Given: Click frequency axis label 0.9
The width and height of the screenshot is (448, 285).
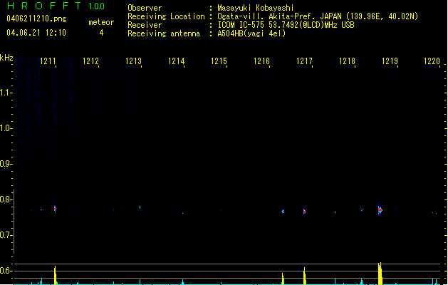Looking at the screenshot, I should point(6,164).
